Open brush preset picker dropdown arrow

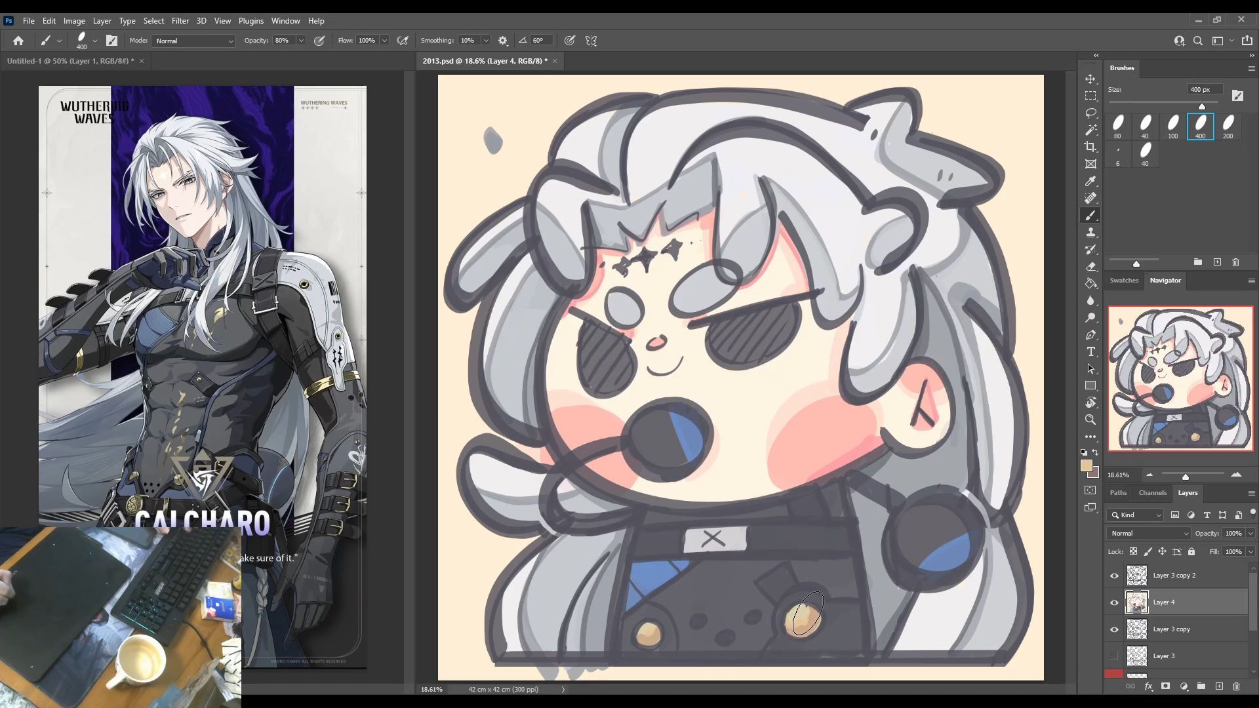[x=95, y=41]
